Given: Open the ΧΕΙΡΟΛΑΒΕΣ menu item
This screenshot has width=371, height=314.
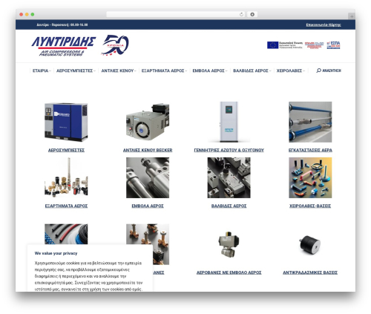Looking at the screenshot, I should [x=290, y=71].
